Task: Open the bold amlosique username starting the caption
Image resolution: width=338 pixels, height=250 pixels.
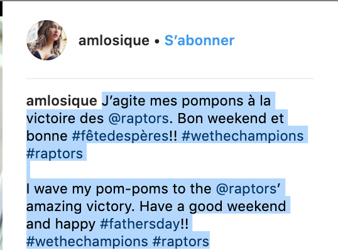Action: [62, 101]
